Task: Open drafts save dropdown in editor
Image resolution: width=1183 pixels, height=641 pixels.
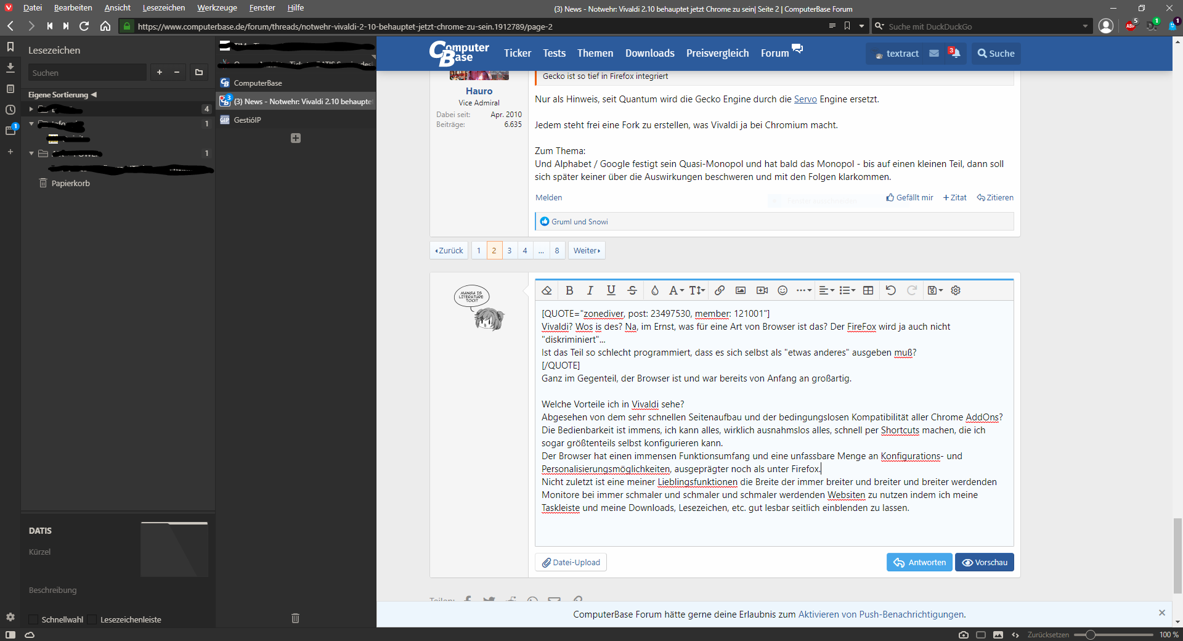Action: pyautogui.click(x=935, y=290)
